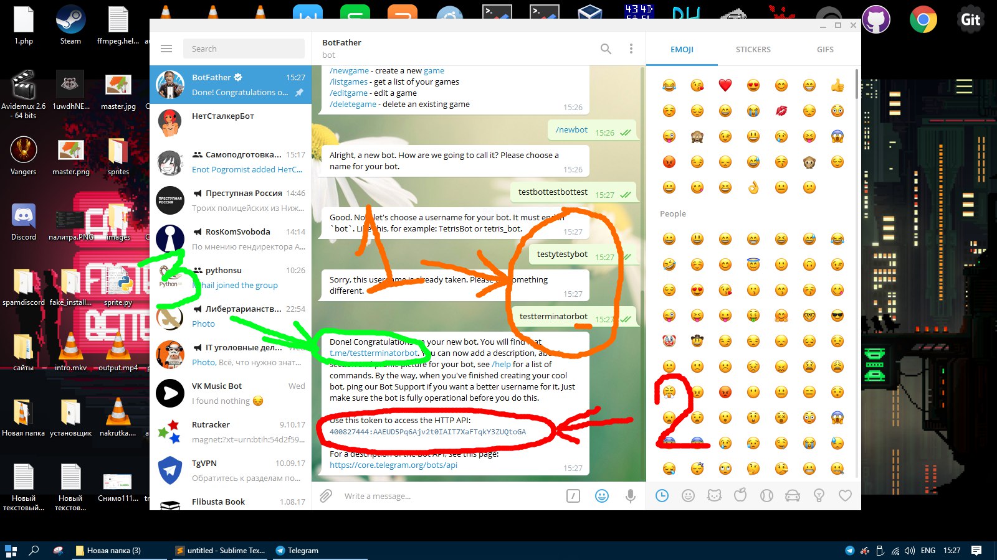
Task: Open the Flibusta Book chat
Action: coord(231,502)
